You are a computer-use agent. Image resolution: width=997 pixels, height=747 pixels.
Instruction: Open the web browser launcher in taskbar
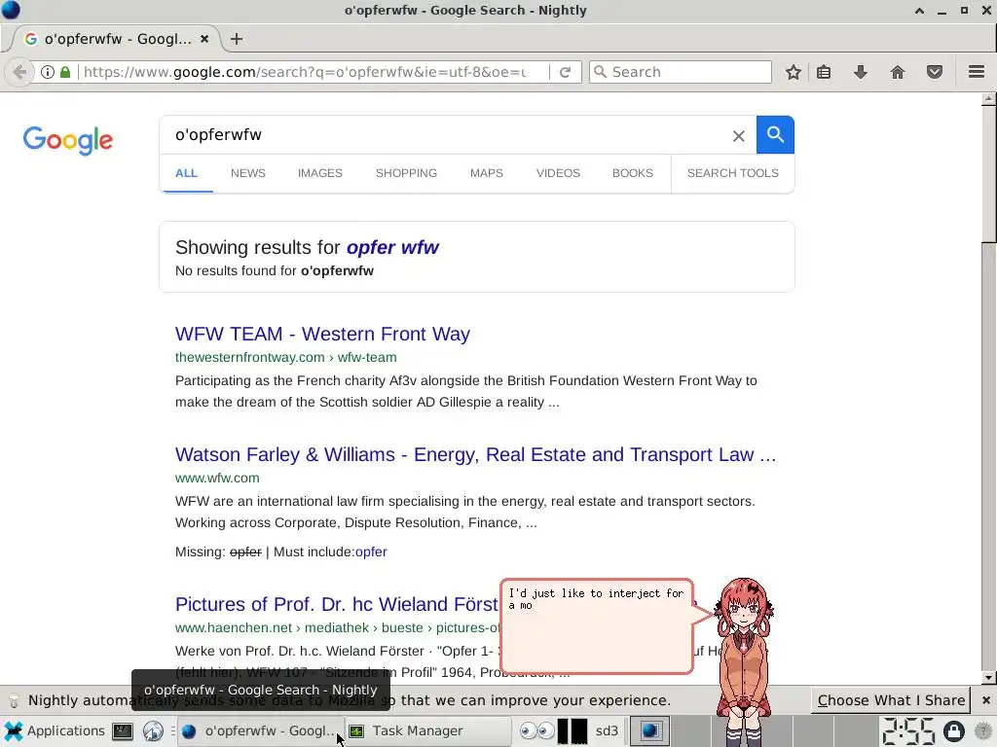click(x=153, y=731)
